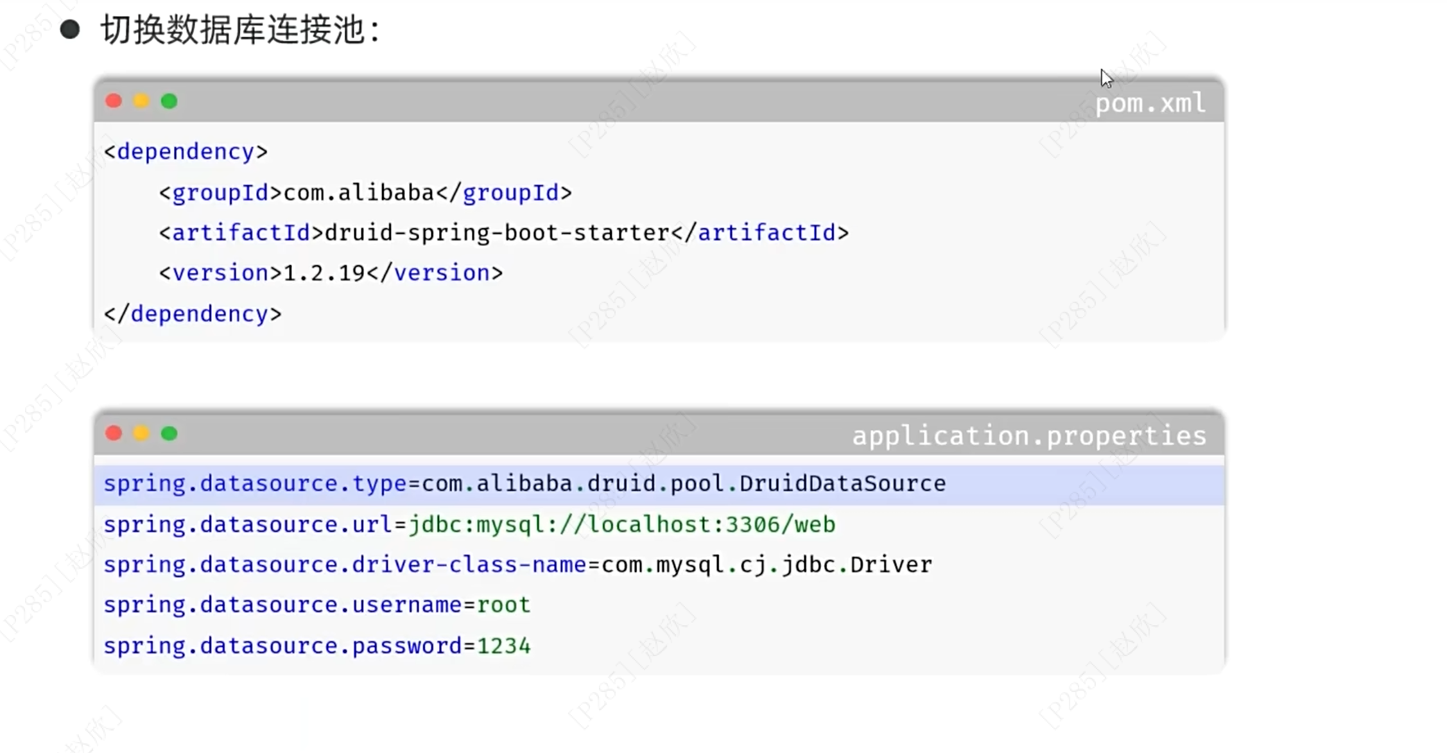The height and width of the screenshot is (753, 1447).
Task: Click yellow minimize dot on pom.xml window
Action: 142,101
